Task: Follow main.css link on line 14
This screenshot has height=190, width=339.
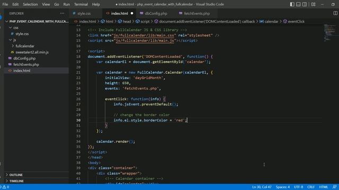Action: (x=144, y=35)
